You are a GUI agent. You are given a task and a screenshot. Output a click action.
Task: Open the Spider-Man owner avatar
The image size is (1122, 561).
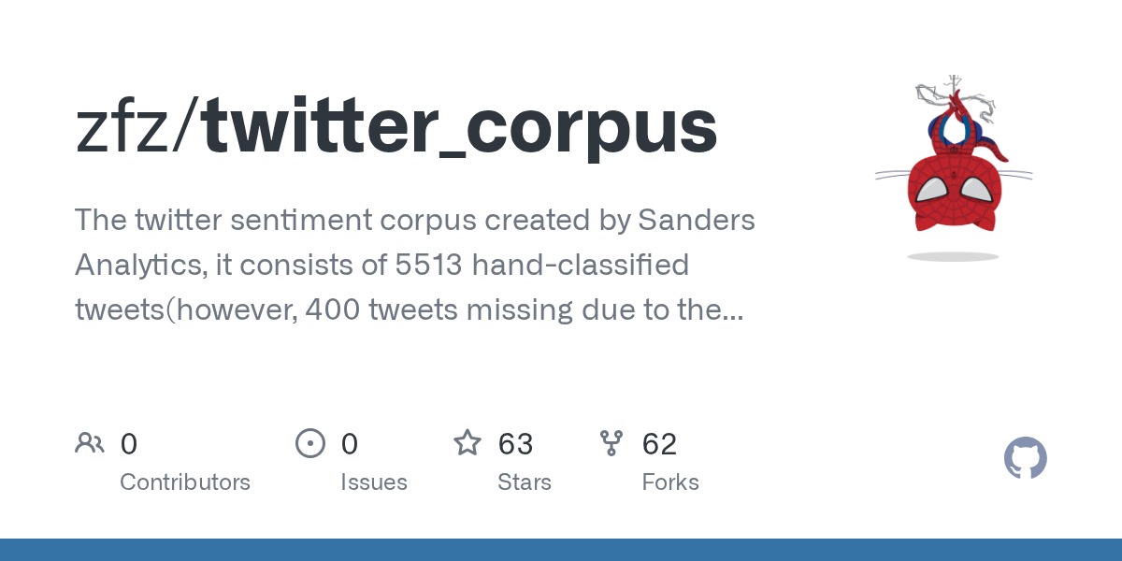click(954, 168)
